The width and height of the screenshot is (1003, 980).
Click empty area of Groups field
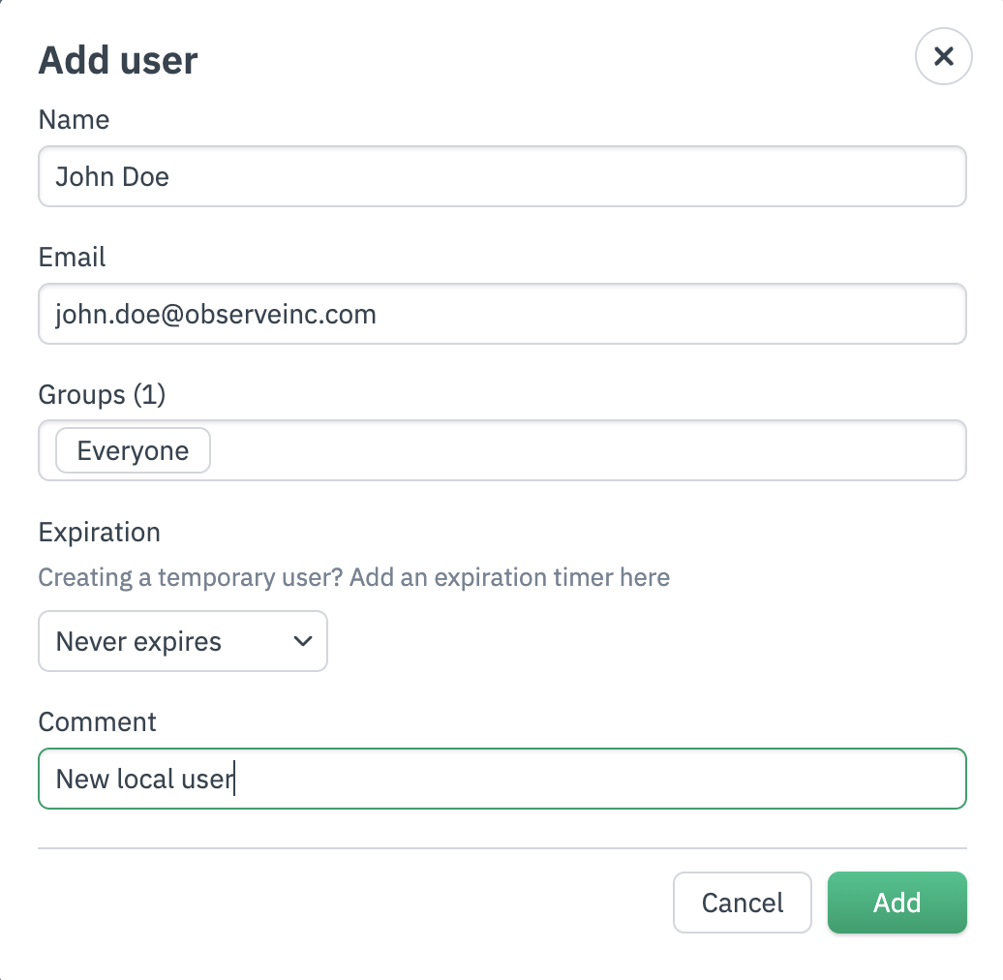tap(581, 451)
